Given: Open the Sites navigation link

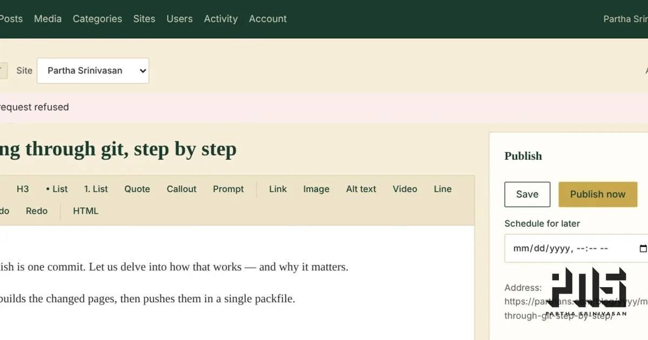Looking at the screenshot, I should tap(144, 19).
